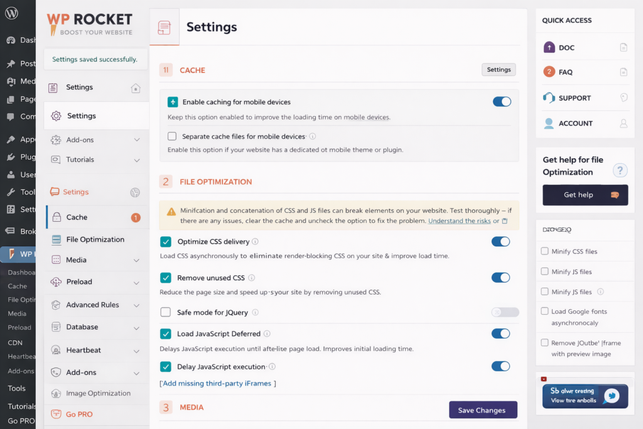The width and height of the screenshot is (643, 429).
Task: Click the Image Optimization sidebar icon
Action: pos(56,394)
